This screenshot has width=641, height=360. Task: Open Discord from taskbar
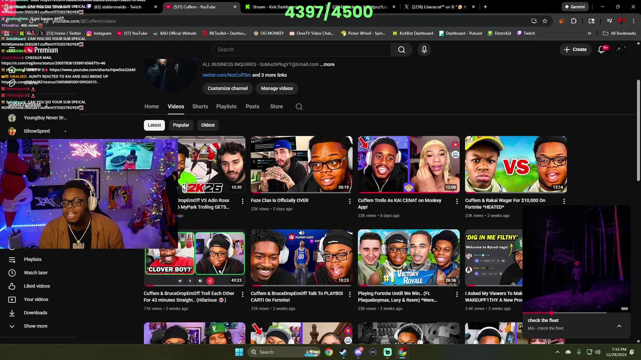coord(358,352)
